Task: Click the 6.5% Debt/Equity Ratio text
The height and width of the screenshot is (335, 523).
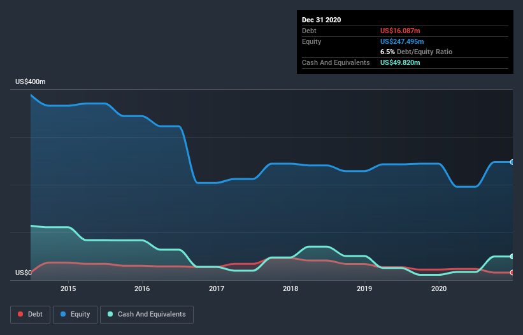Action: (416, 52)
